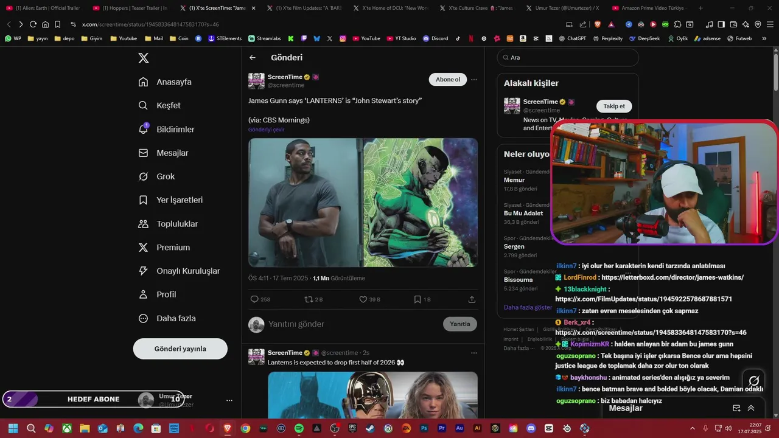Click the X logo in the sidebar
The image size is (779, 438).
143,58
